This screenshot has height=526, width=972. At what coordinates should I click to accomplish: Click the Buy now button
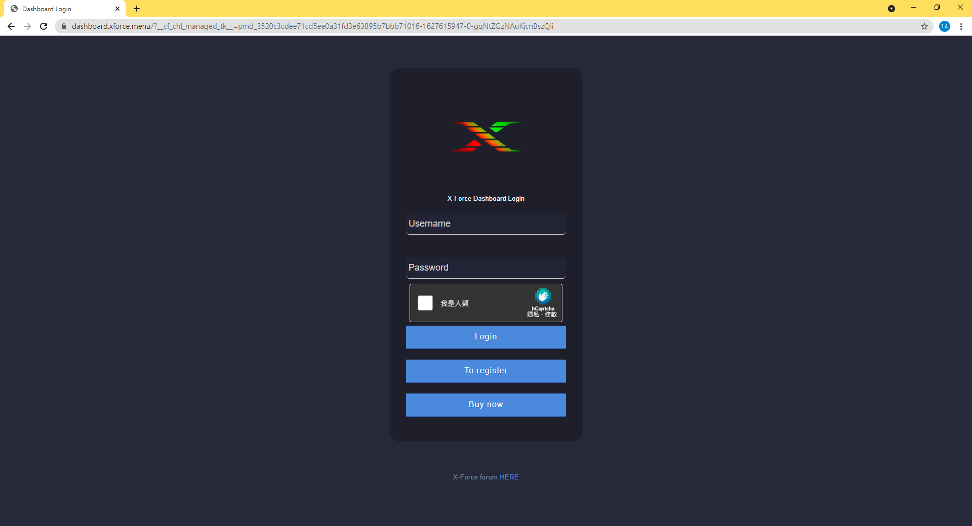click(x=486, y=405)
